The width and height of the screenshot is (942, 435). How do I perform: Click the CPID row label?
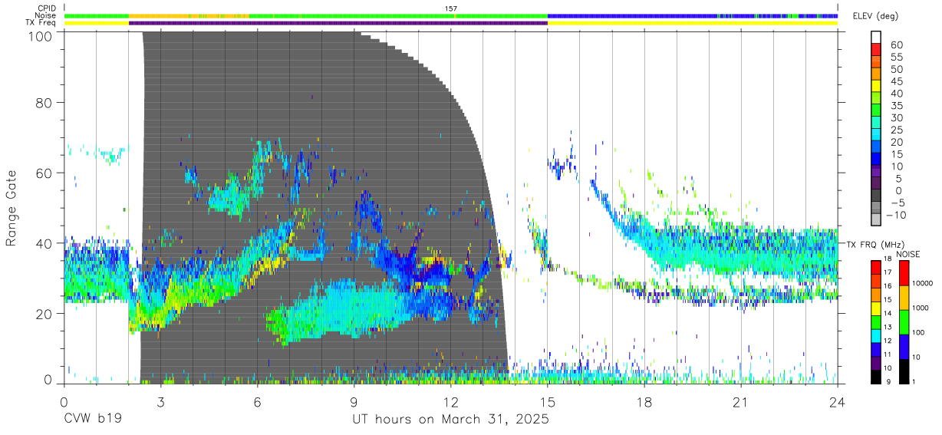click(x=45, y=8)
